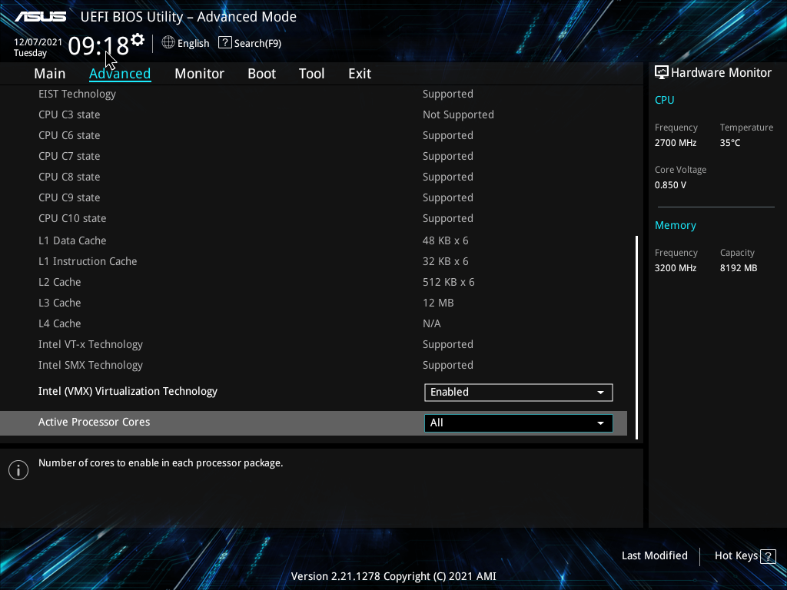Click the 35°C temperature value
The image size is (787, 590).
click(x=730, y=142)
